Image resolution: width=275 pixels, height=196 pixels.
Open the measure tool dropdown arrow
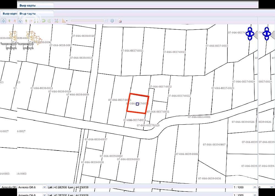click(x=67, y=21)
